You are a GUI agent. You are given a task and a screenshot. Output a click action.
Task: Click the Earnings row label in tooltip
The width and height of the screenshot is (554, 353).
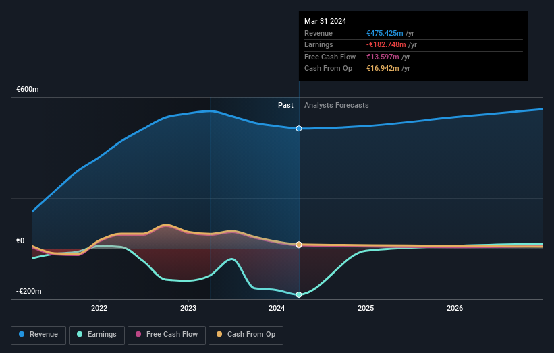[x=318, y=44]
